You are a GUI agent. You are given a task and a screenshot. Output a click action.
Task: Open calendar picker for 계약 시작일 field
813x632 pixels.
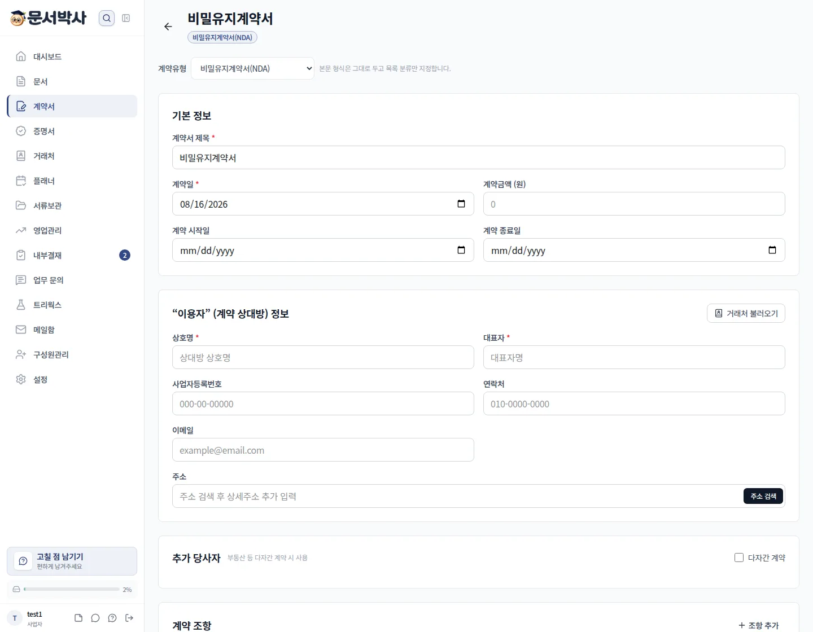(461, 250)
